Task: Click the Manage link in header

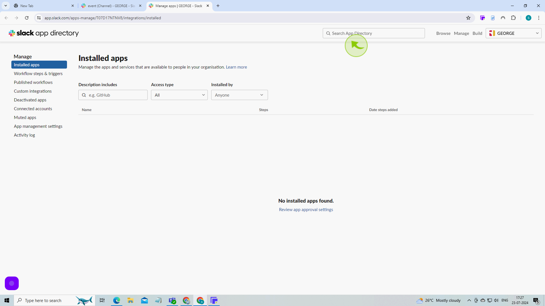Action: click(x=462, y=33)
